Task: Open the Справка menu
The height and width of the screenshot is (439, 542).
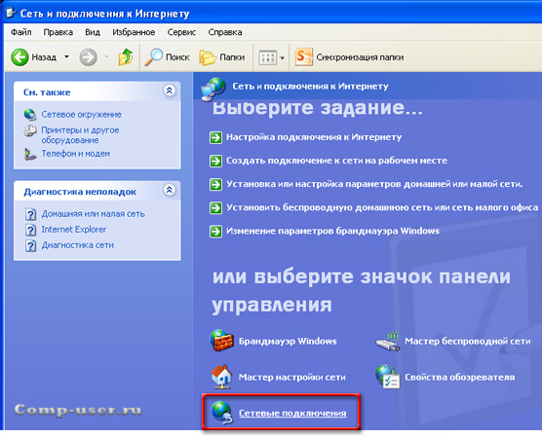Action: (x=225, y=32)
